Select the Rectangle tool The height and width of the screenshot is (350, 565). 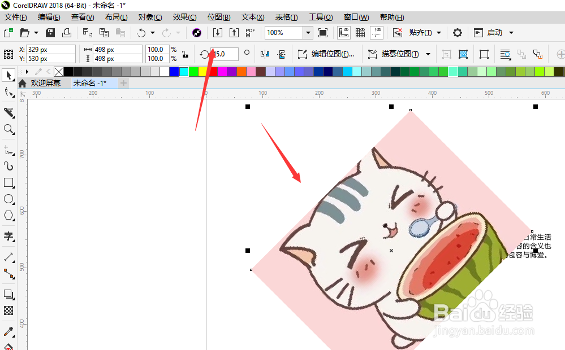(x=8, y=183)
